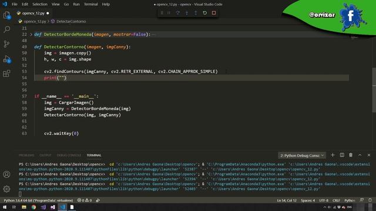Click line 53 cv2.findContours call
This screenshot has height=211, width=376.
tap(130, 72)
